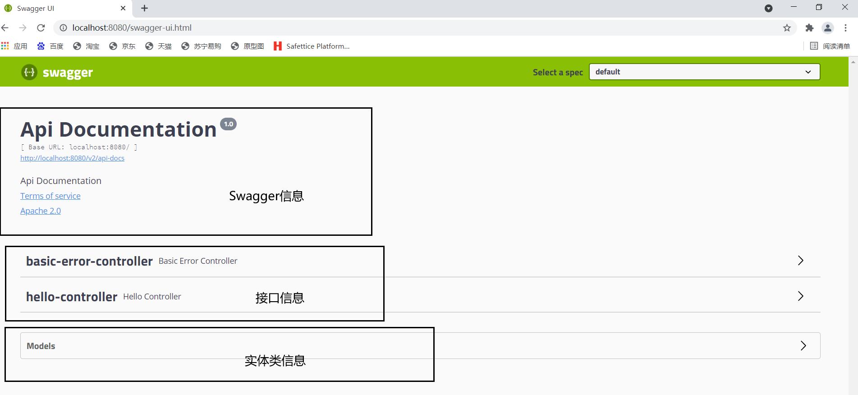858x395 pixels.
Task: Click the scrollbar up arrow
Action: [853, 61]
